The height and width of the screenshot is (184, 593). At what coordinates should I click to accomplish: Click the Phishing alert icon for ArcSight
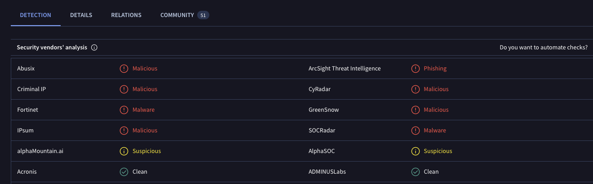pos(416,69)
